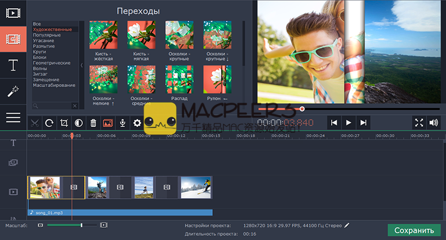
Task: Select the first clip with sunglasses guy
Action: (x=45, y=187)
